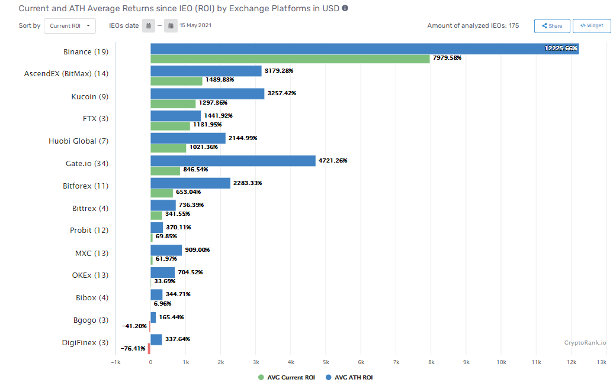Click the -76.41% value label

click(133, 349)
